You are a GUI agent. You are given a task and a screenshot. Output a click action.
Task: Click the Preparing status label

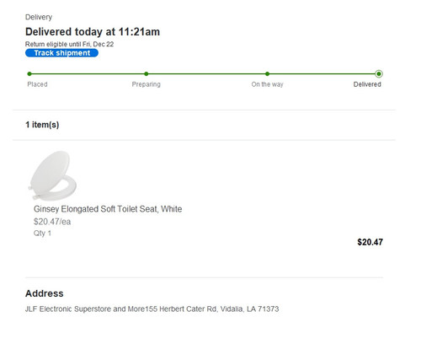tap(147, 84)
